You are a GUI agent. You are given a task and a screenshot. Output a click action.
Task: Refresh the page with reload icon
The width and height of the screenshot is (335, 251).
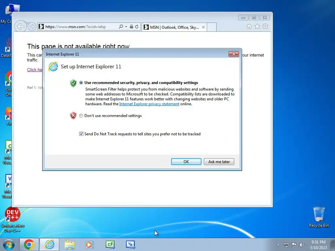(137, 27)
